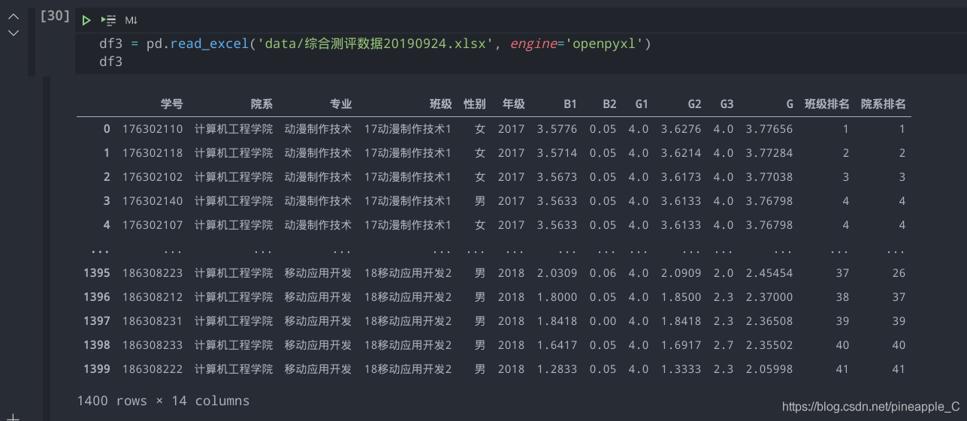Click the G value 2.45454

[769, 273]
